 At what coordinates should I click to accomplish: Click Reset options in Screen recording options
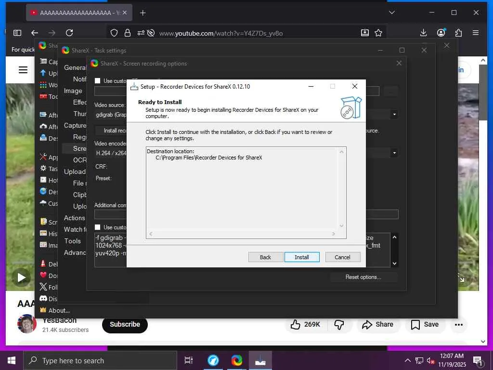(x=363, y=277)
